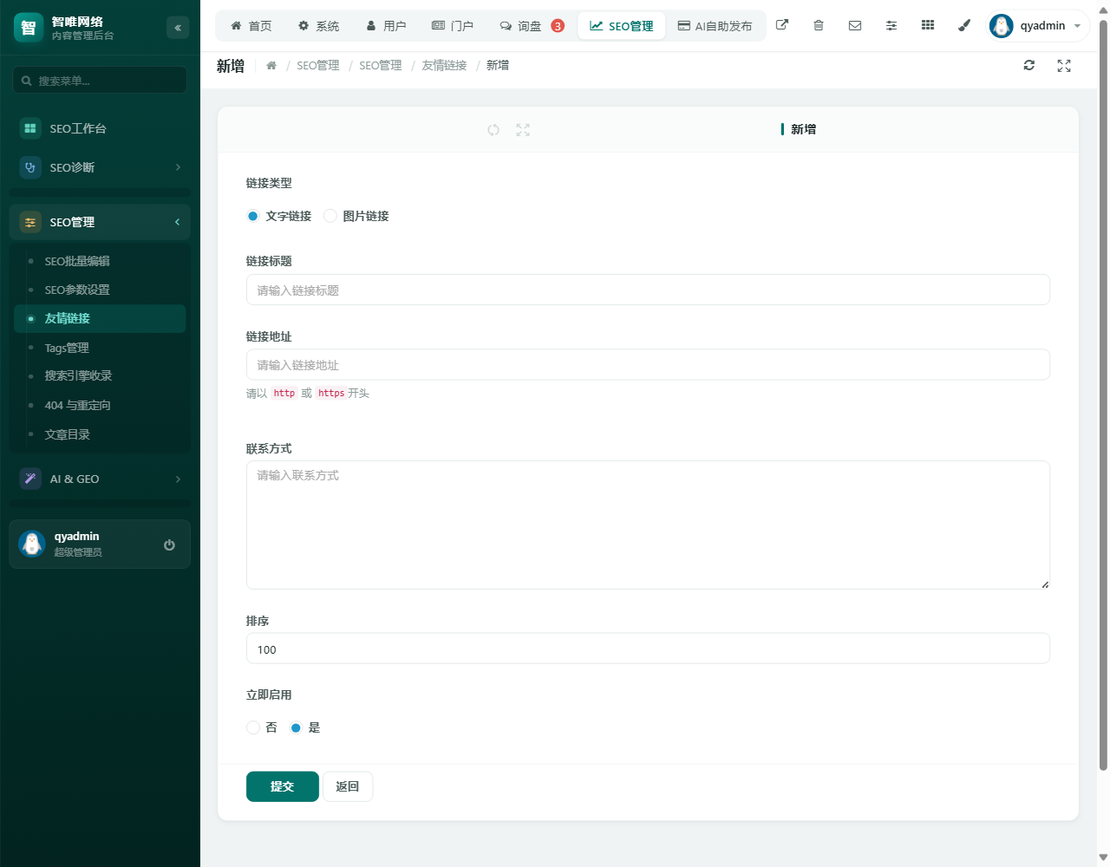Open the envelope messages icon

(855, 25)
